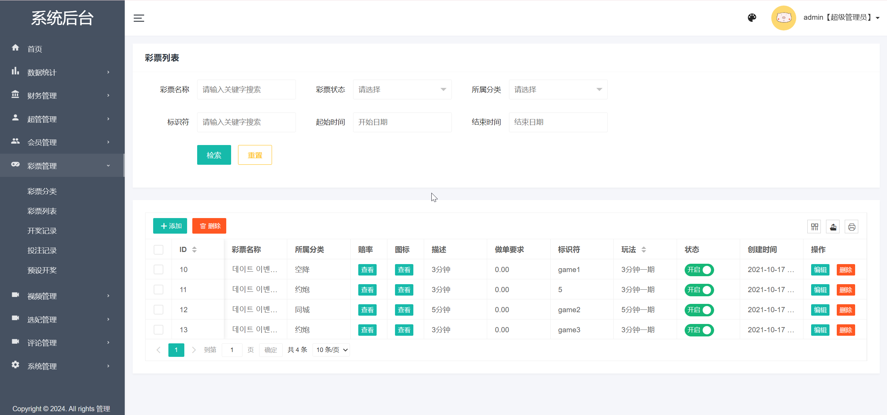The height and width of the screenshot is (415, 887).
Task: Click the 会员管理 people icon in sidebar
Action: coord(16,142)
